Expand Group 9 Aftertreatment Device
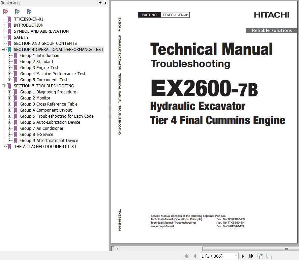 coord(9,141)
